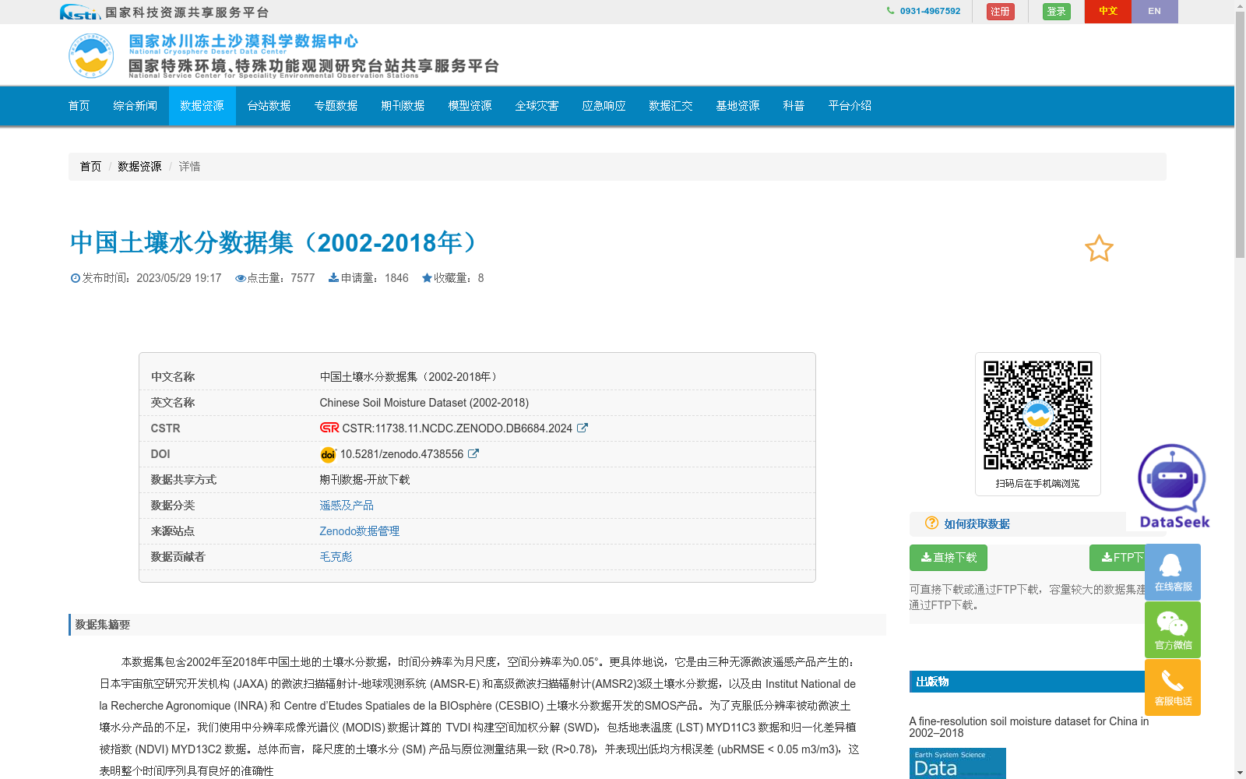Image resolution: width=1246 pixels, height=779 pixels.
Task: Click the yellow doi badge icon
Action: 328,454
